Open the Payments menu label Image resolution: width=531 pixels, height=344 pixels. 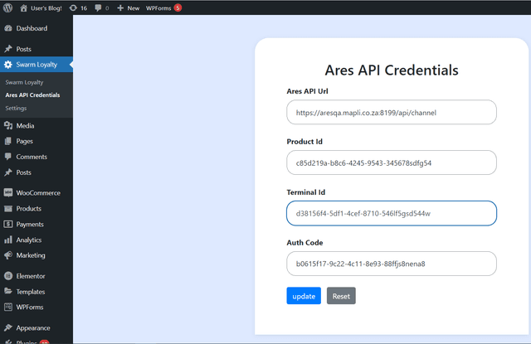pos(30,225)
